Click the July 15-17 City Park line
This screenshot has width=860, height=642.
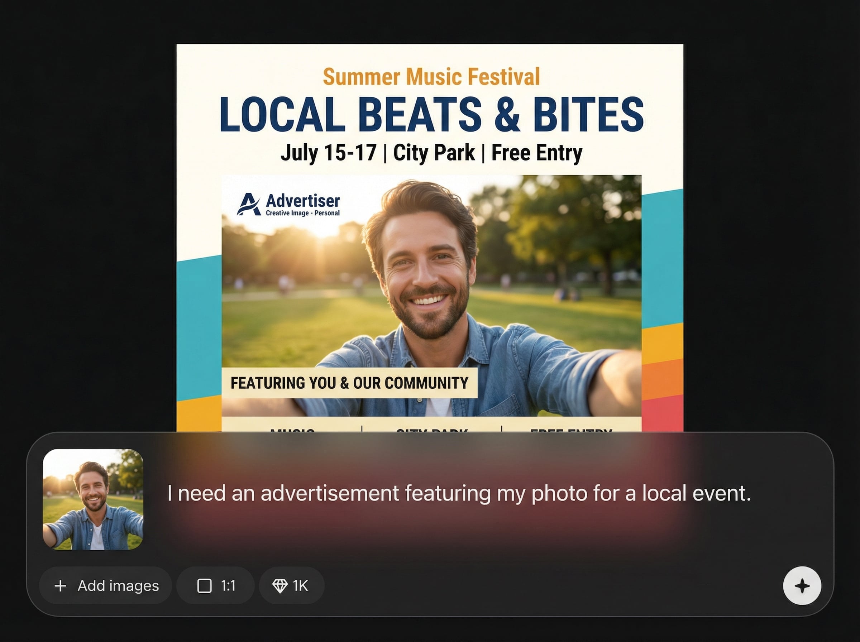[431, 152]
